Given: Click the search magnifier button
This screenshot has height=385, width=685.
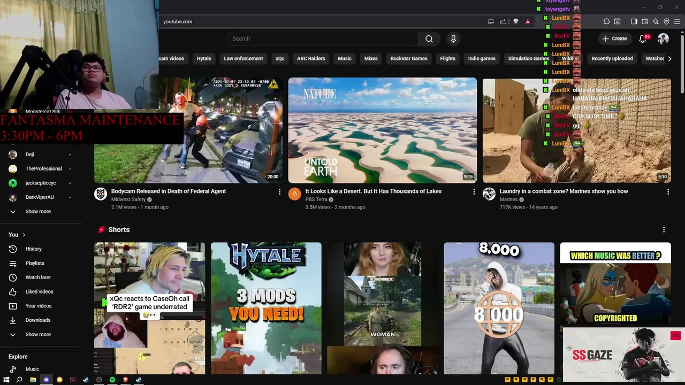Looking at the screenshot, I should tap(429, 38).
